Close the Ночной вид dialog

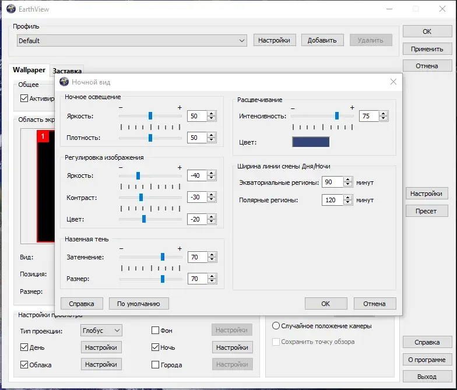pos(393,82)
